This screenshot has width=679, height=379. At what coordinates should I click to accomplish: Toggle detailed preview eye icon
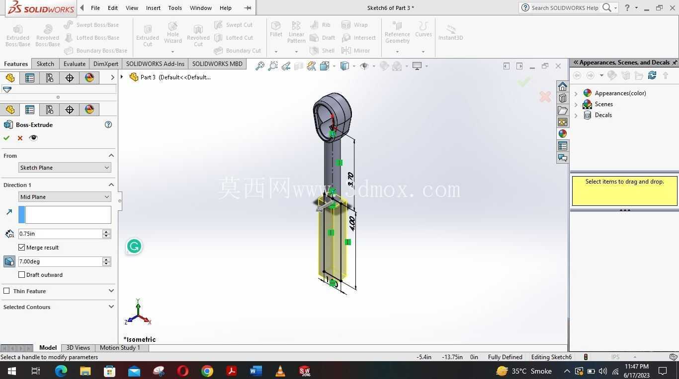(x=33, y=138)
